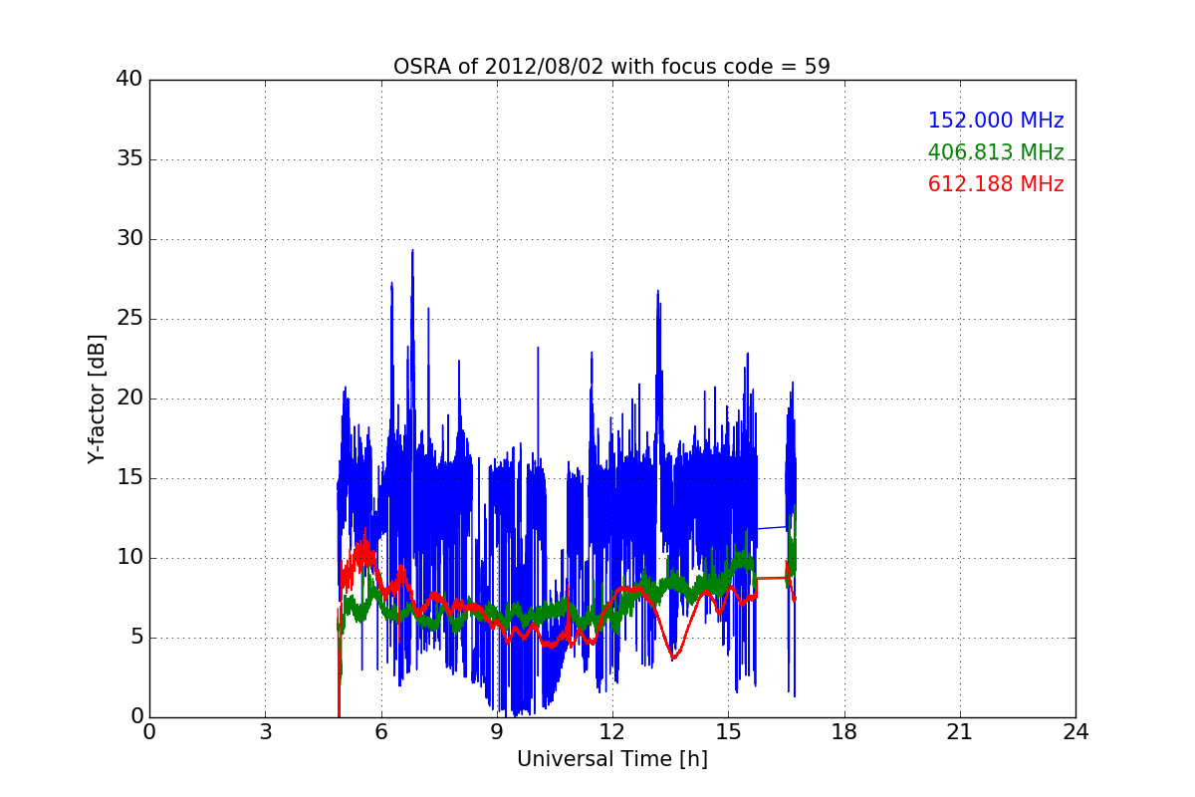Screen dimensions: 1195x797
Task: Click the y-axis tick label 40
Action: pos(128,80)
